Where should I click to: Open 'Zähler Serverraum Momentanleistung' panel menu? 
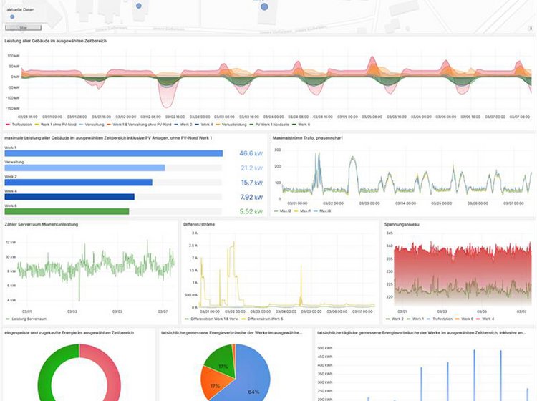(42, 225)
